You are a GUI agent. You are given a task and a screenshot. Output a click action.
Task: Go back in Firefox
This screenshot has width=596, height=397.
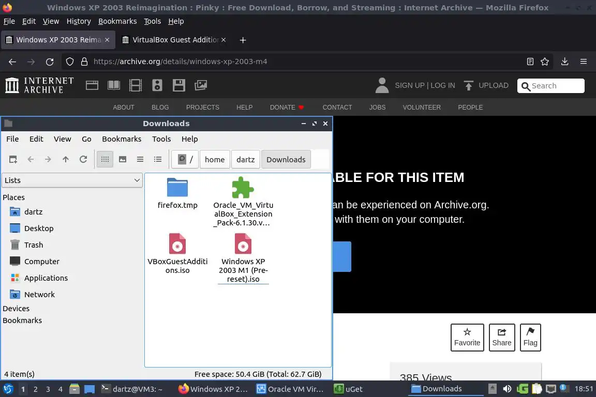(x=12, y=62)
